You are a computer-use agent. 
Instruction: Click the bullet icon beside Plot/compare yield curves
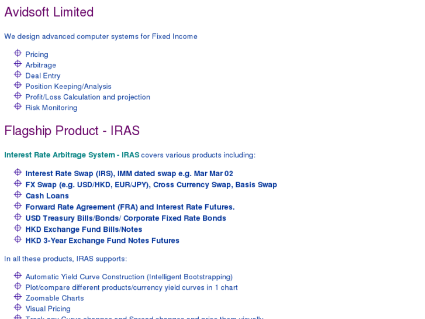(x=18, y=286)
